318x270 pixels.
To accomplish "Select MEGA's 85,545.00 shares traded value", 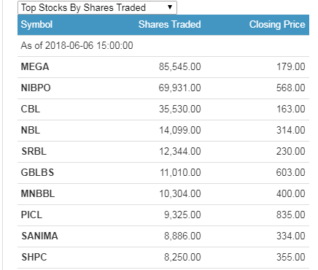I will (x=180, y=66).
